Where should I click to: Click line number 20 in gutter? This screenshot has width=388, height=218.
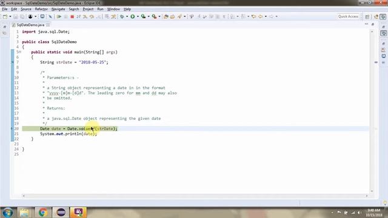(x=16, y=128)
